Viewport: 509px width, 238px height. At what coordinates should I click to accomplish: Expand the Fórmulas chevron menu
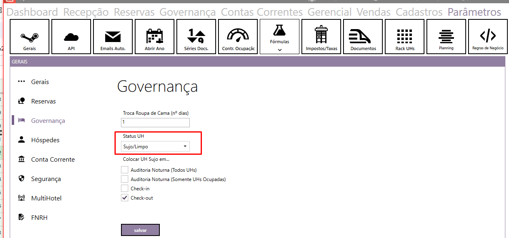coord(280,50)
